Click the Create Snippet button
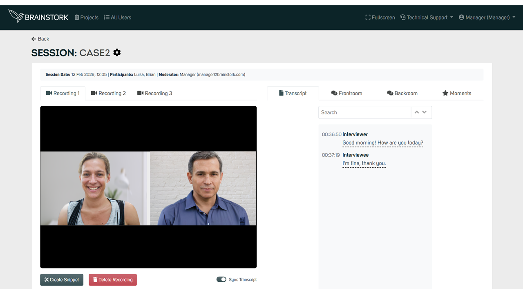The height and width of the screenshot is (294, 523). 62,280
